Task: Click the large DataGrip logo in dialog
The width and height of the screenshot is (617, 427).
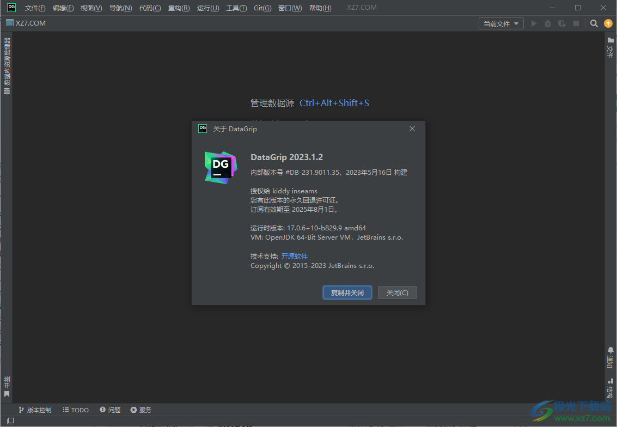Action: tap(221, 168)
